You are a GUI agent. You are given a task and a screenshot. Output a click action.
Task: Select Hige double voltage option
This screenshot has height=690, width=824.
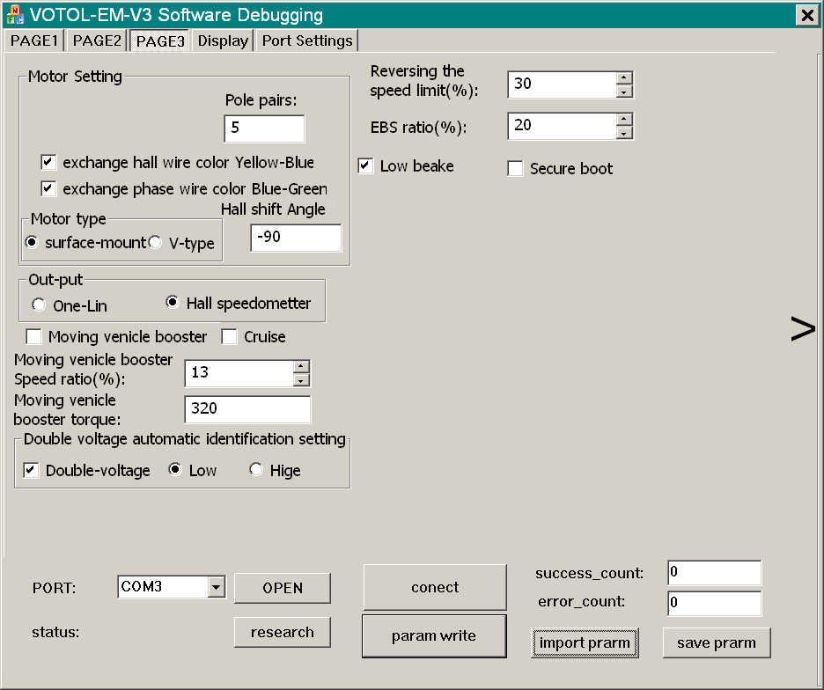coord(256,470)
